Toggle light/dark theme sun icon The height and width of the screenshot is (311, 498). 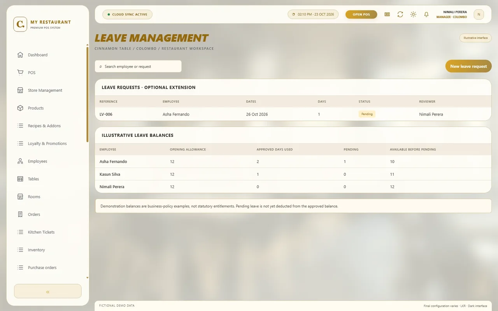pos(413,14)
